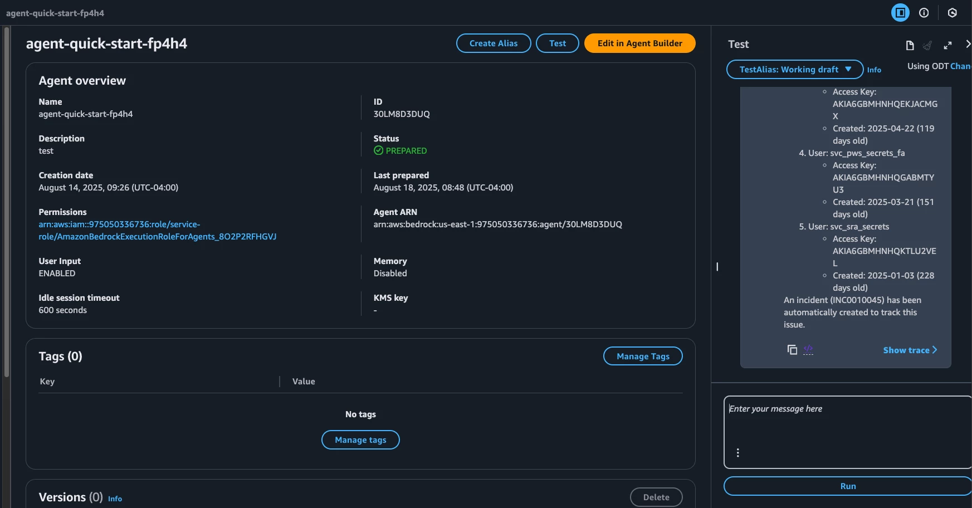Screen dimensions: 972x508
Task: Click 'User: svc_pws_secrets_fa' list item
Action: (856, 153)
